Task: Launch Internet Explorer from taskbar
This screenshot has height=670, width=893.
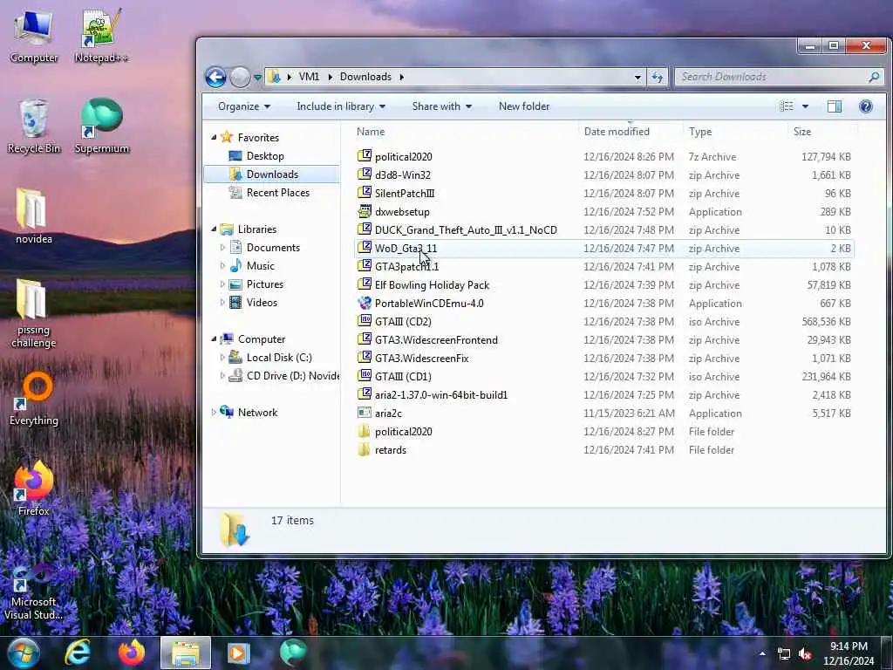Action: 78,653
